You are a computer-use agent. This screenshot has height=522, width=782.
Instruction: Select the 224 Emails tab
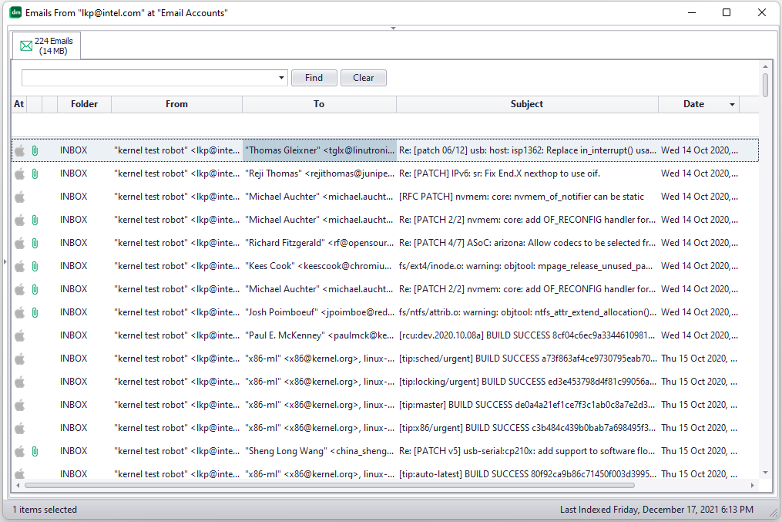tap(46, 45)
